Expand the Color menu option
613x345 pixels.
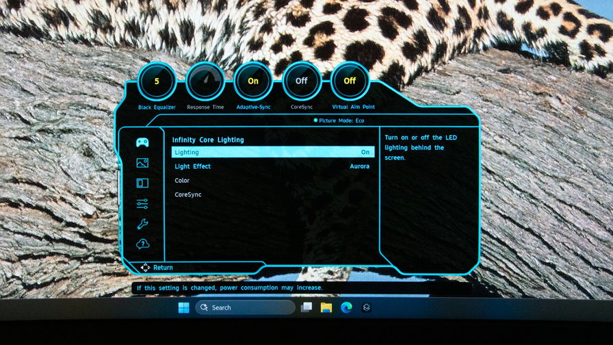(182, 181)
